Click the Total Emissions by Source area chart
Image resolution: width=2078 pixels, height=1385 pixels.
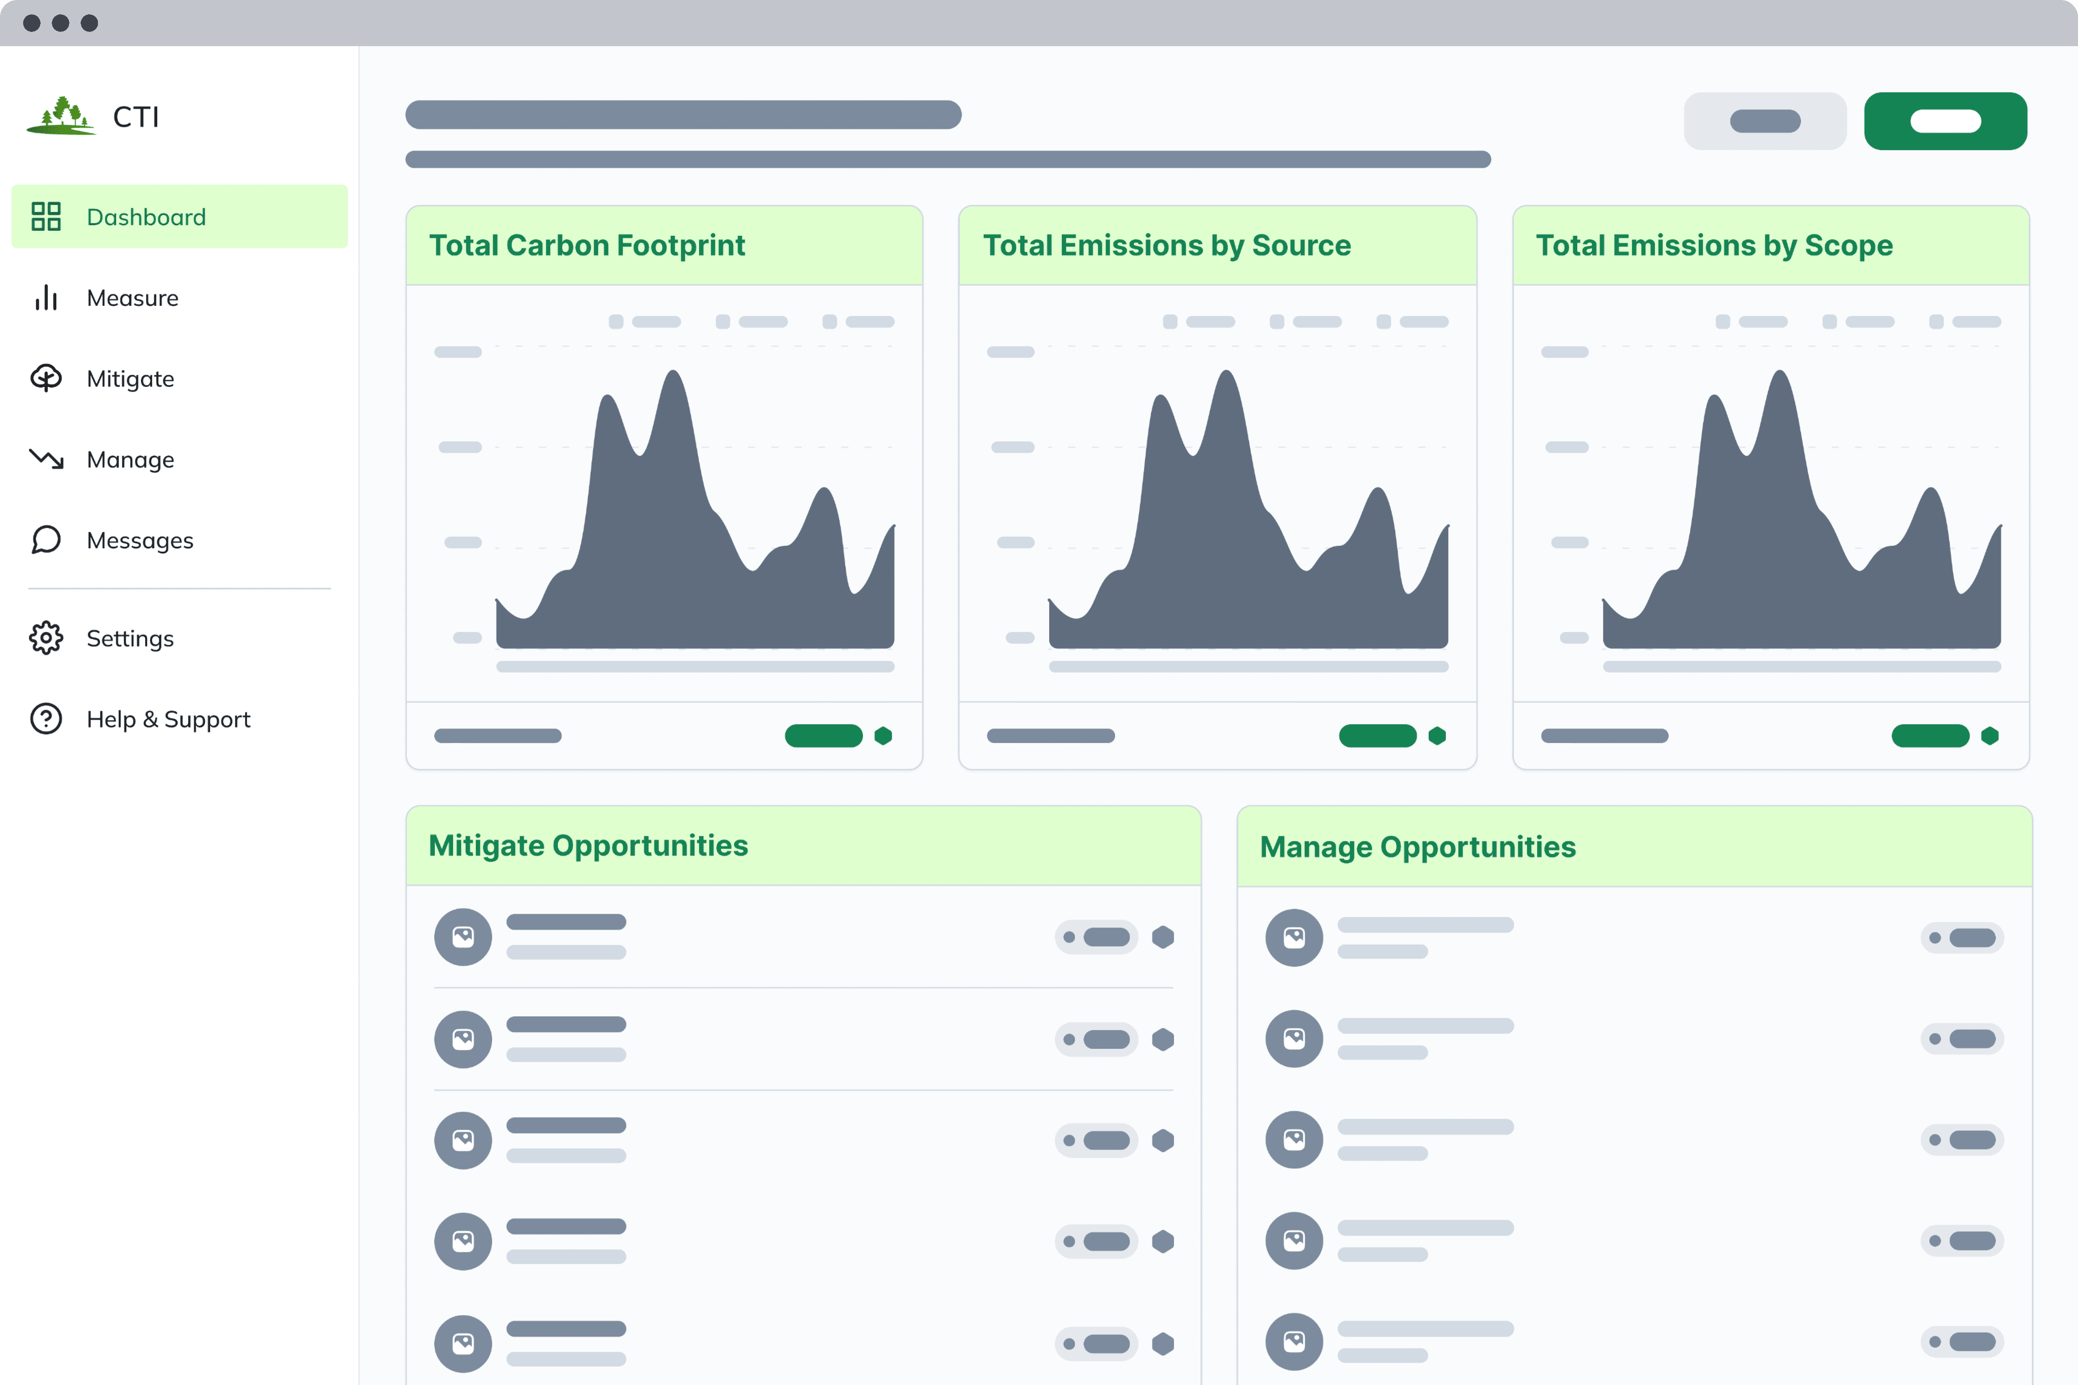pyautogui.click(x=1249, y=510)
